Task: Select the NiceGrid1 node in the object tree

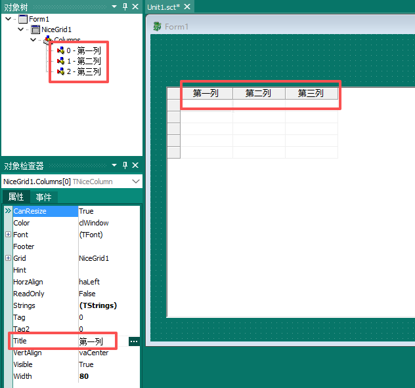Action: (56, 29)
